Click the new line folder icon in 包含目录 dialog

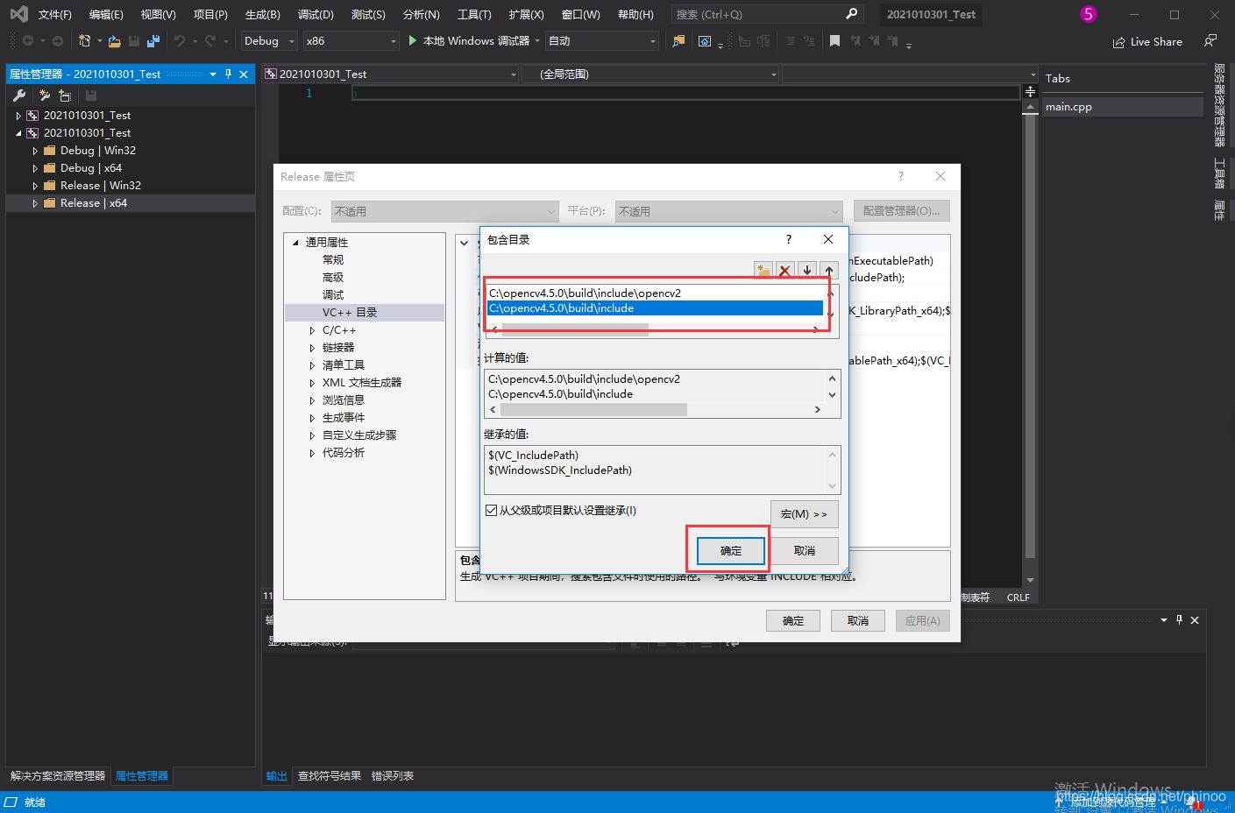(763, 270)
